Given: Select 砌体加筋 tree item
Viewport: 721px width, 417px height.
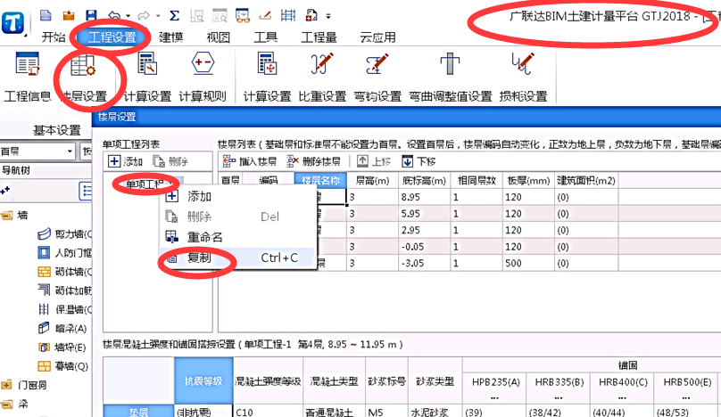Looking at the screenshot, I should 65,290.
